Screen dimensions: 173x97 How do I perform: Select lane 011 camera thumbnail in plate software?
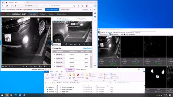[x=109, y=47]
